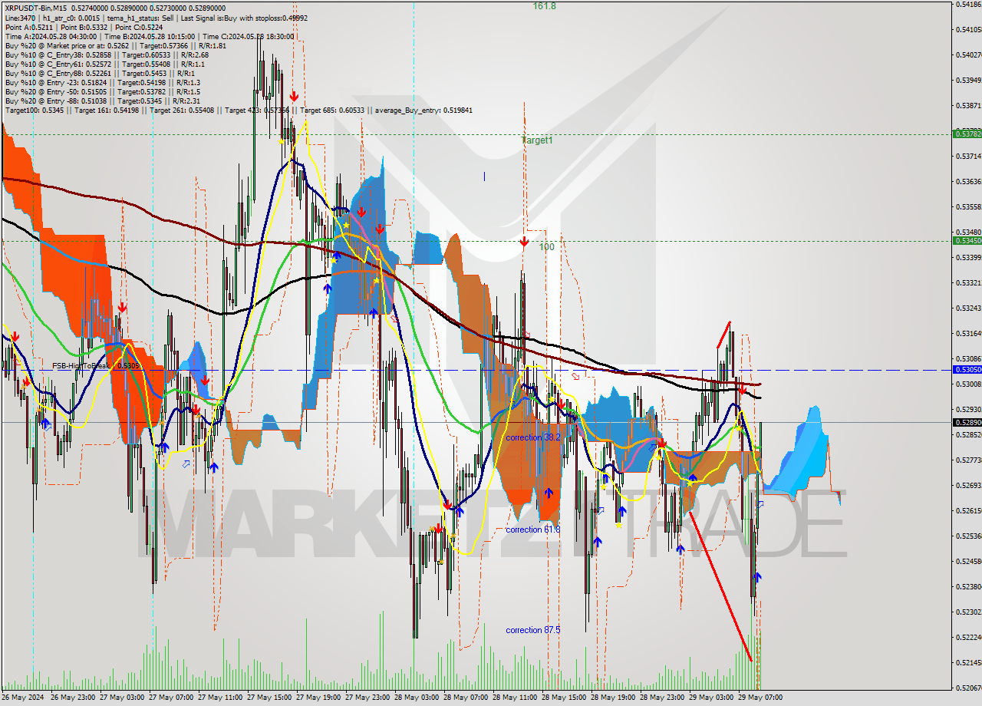Select the 161.8 Fibonacci label

point(545,6)
